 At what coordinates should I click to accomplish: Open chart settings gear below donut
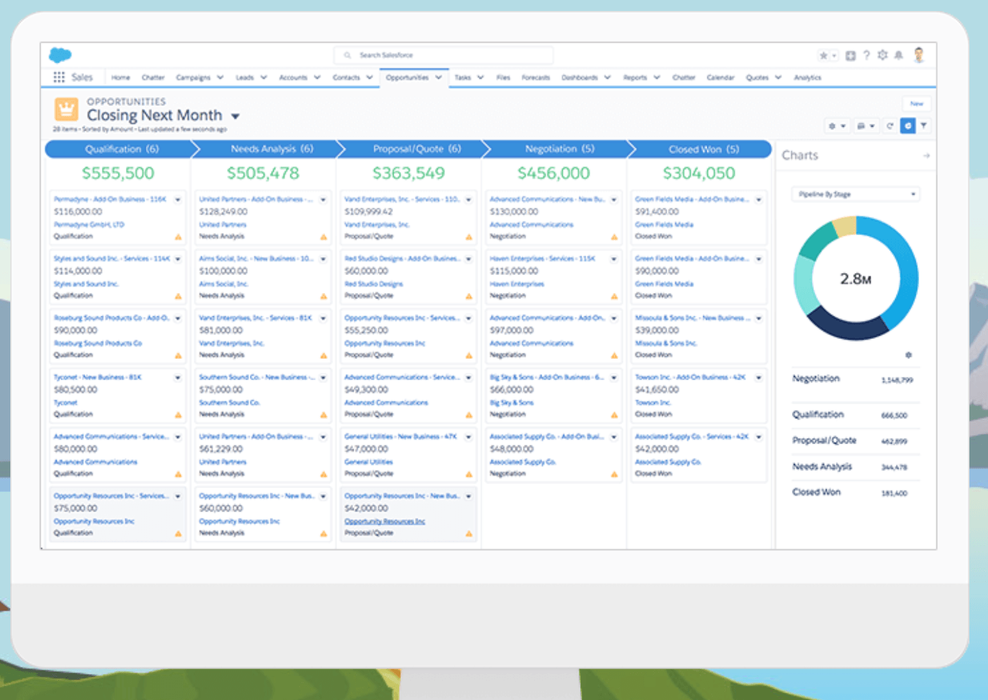coord(908,355)
